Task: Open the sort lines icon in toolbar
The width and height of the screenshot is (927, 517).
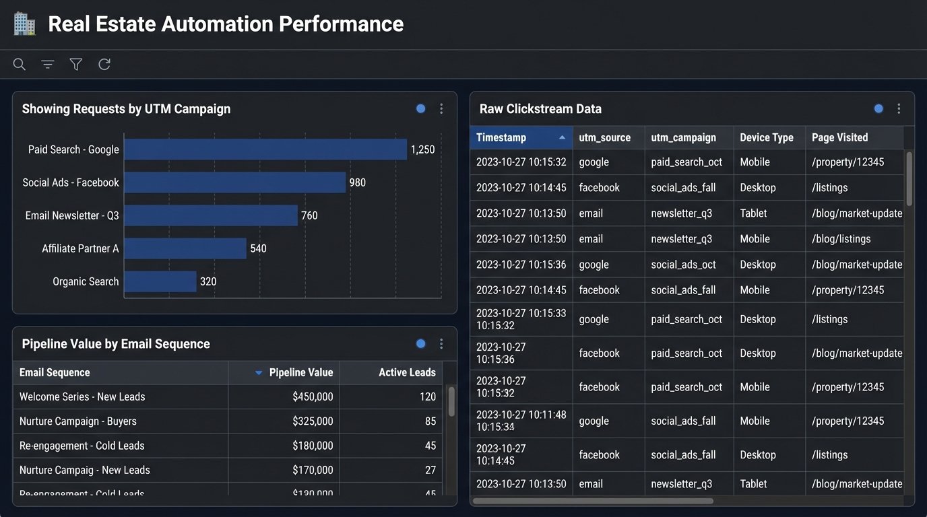Action: [x=47, y=65]
